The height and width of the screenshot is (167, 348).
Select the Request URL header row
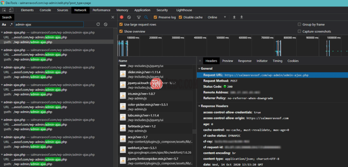click(272, 75)
